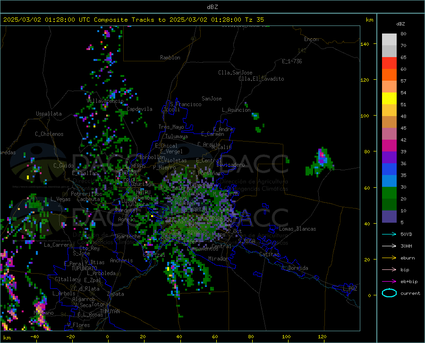The image size is (425, 343).
Task: Click the '-40' tick on the bottom axis
Action: tap(34, 336)
